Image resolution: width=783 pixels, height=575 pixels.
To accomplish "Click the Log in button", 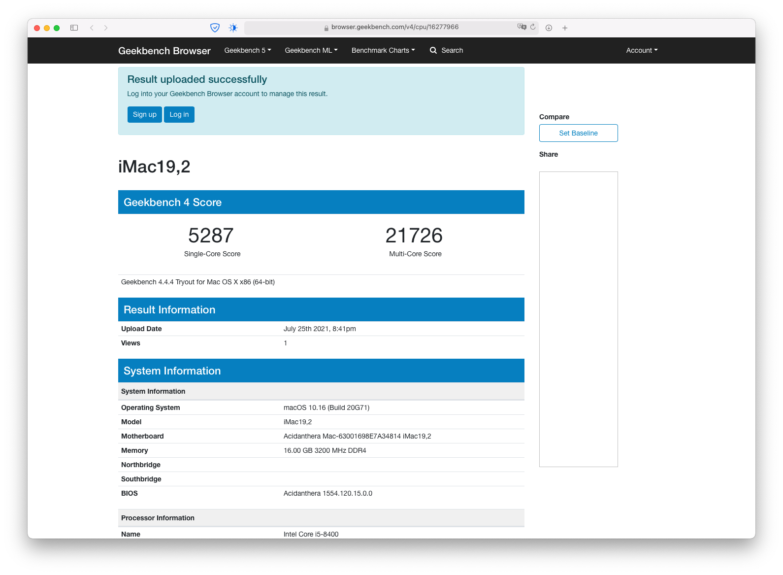I will (179, 114).
